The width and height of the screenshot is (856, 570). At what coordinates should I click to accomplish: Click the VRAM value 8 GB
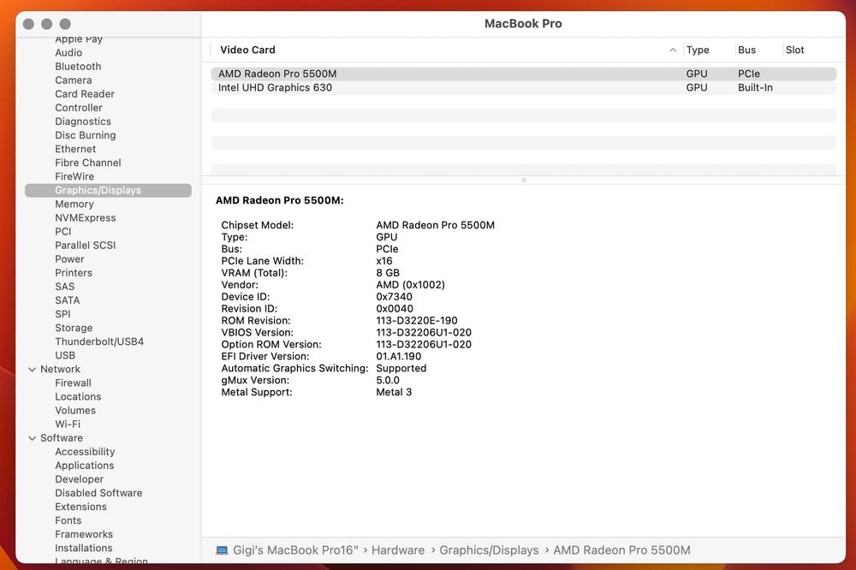(388, 273)
